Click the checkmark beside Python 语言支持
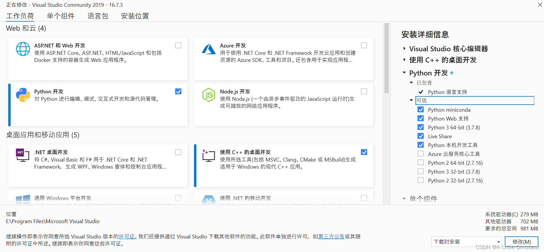544x252 pixels. 421,92
